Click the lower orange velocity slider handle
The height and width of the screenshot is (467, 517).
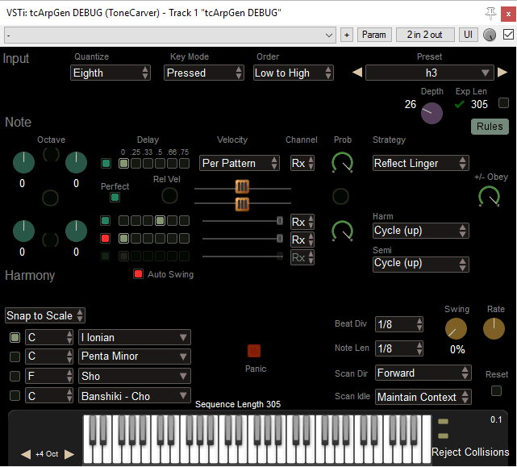coord(242,204)
